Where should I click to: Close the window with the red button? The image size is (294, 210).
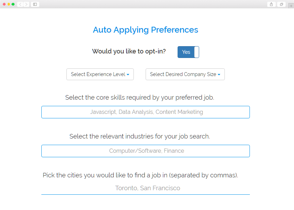(x=4, y=4)
